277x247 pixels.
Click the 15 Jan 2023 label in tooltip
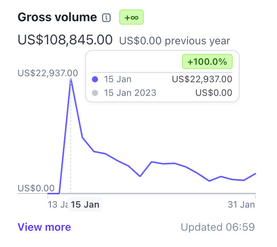(130, 93)
